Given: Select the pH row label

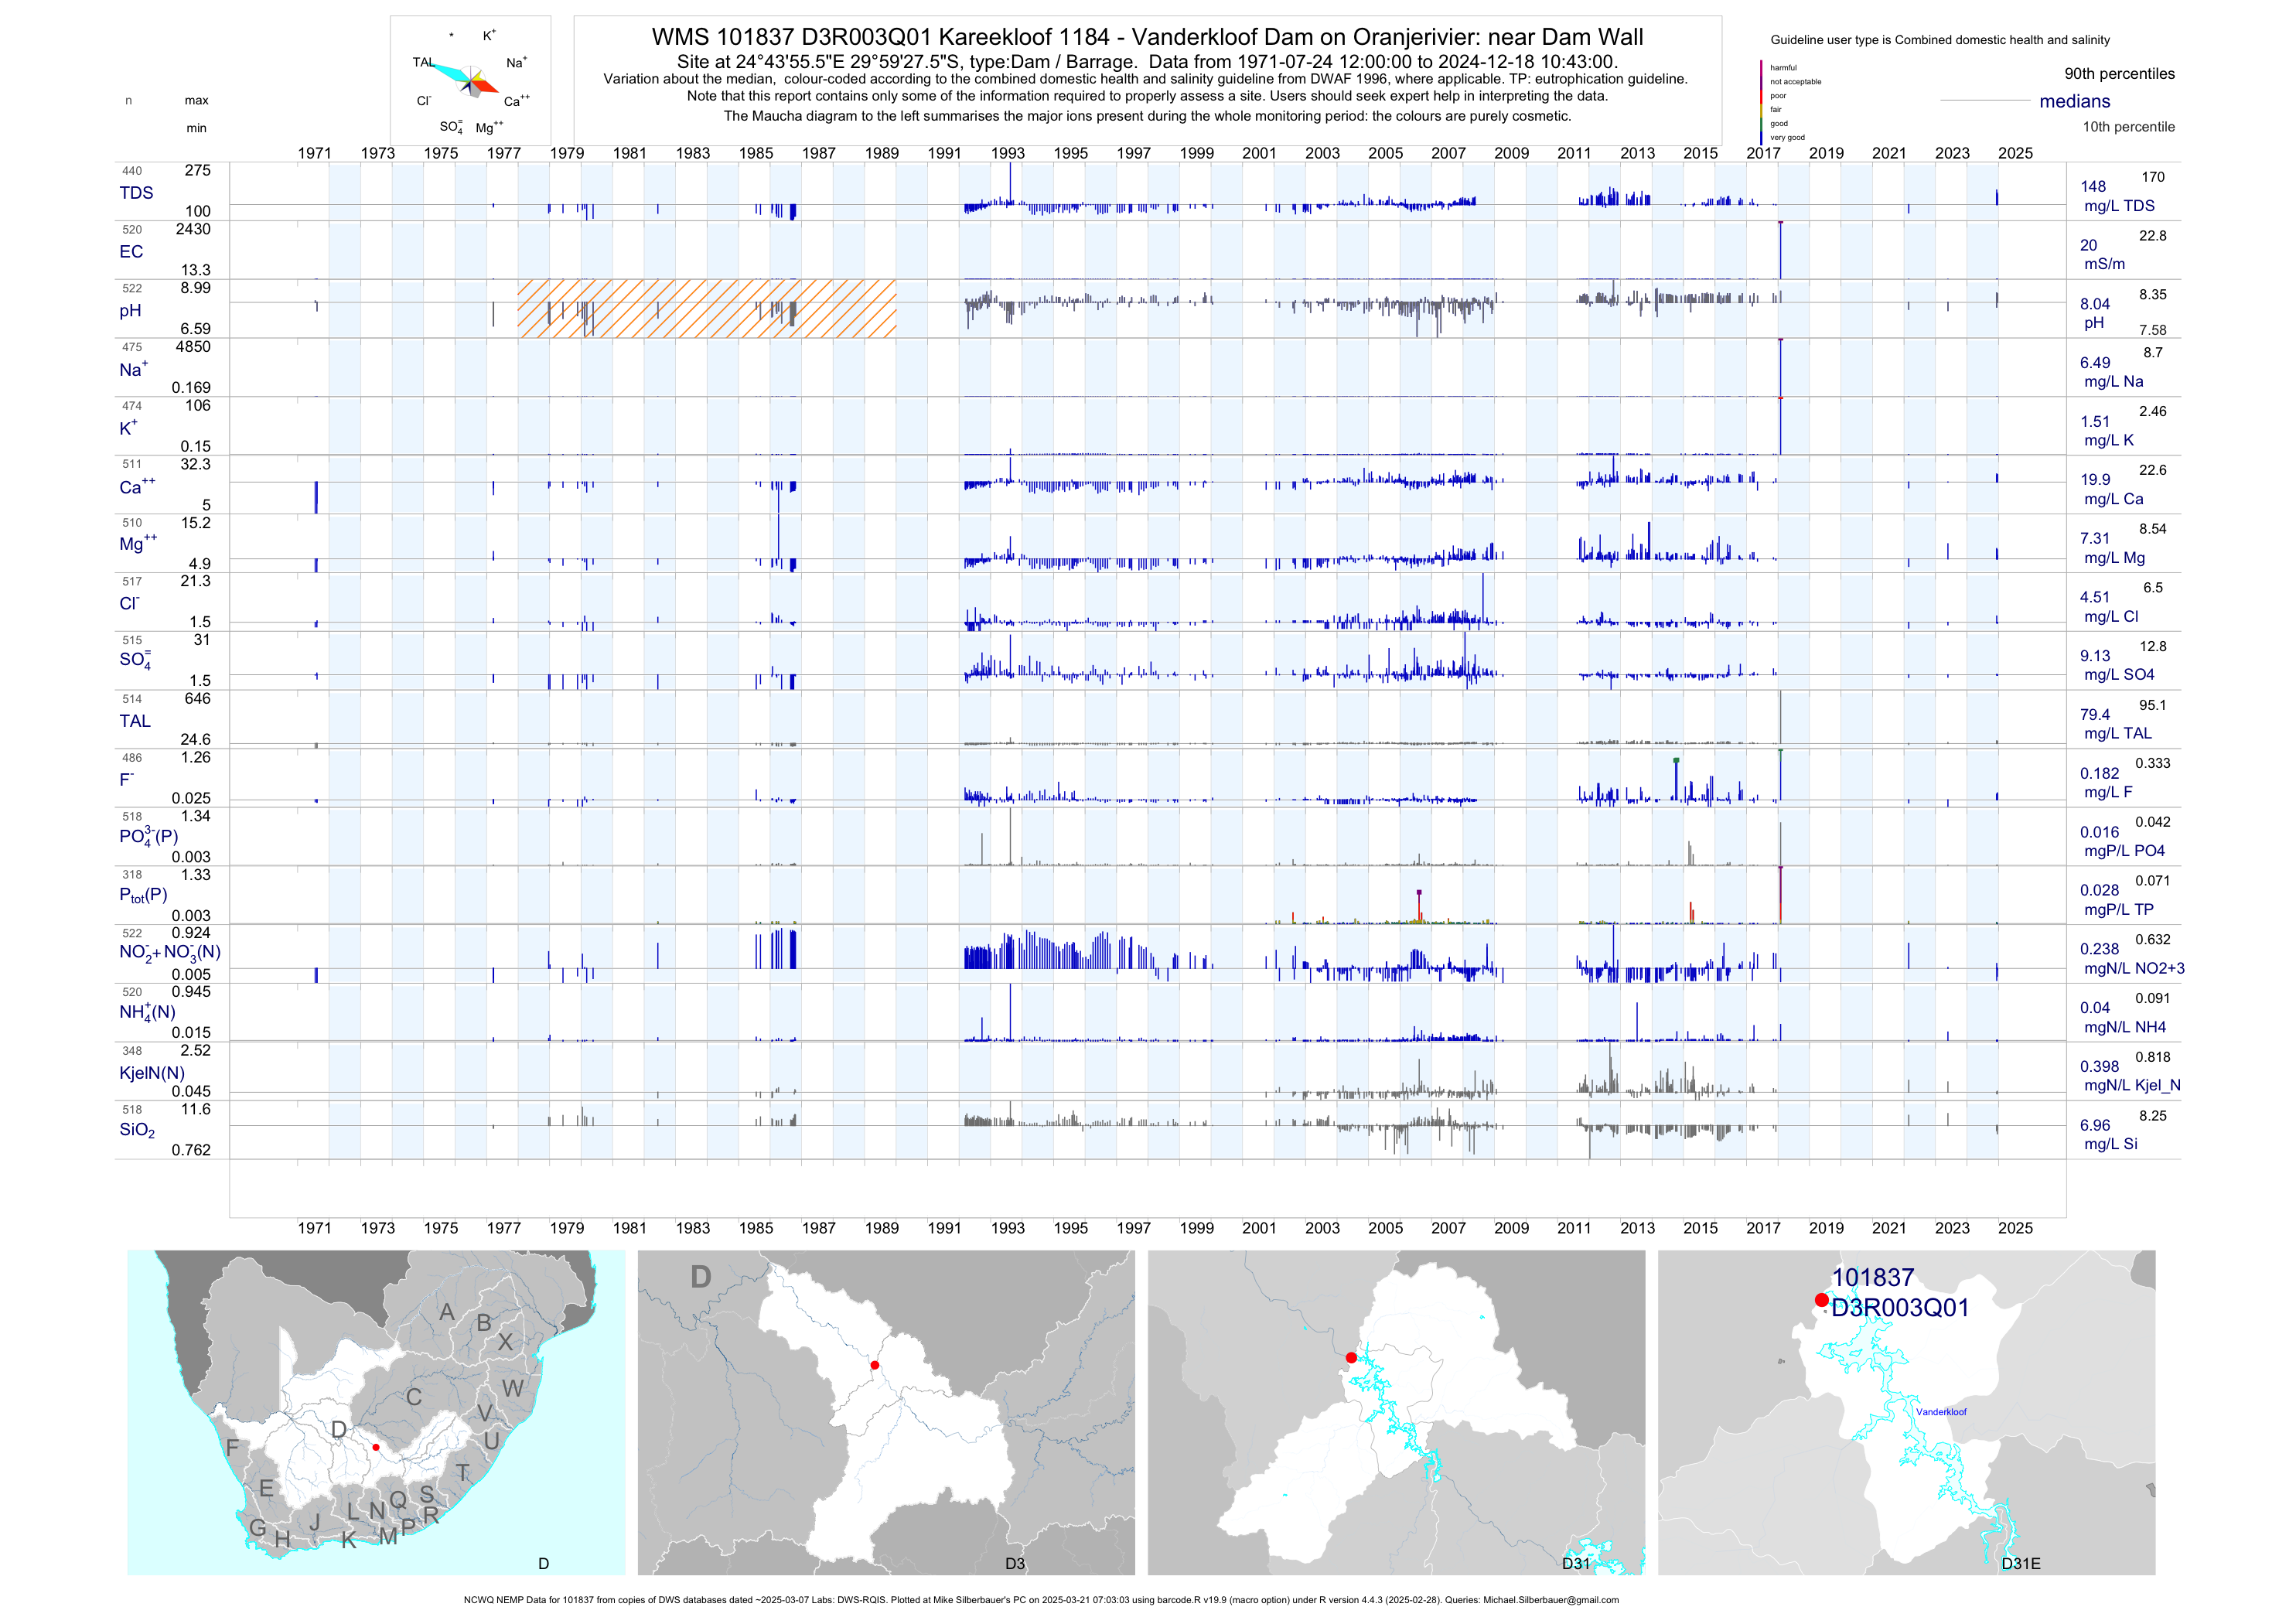Looking at the screenshot, I should pos(130,310).
